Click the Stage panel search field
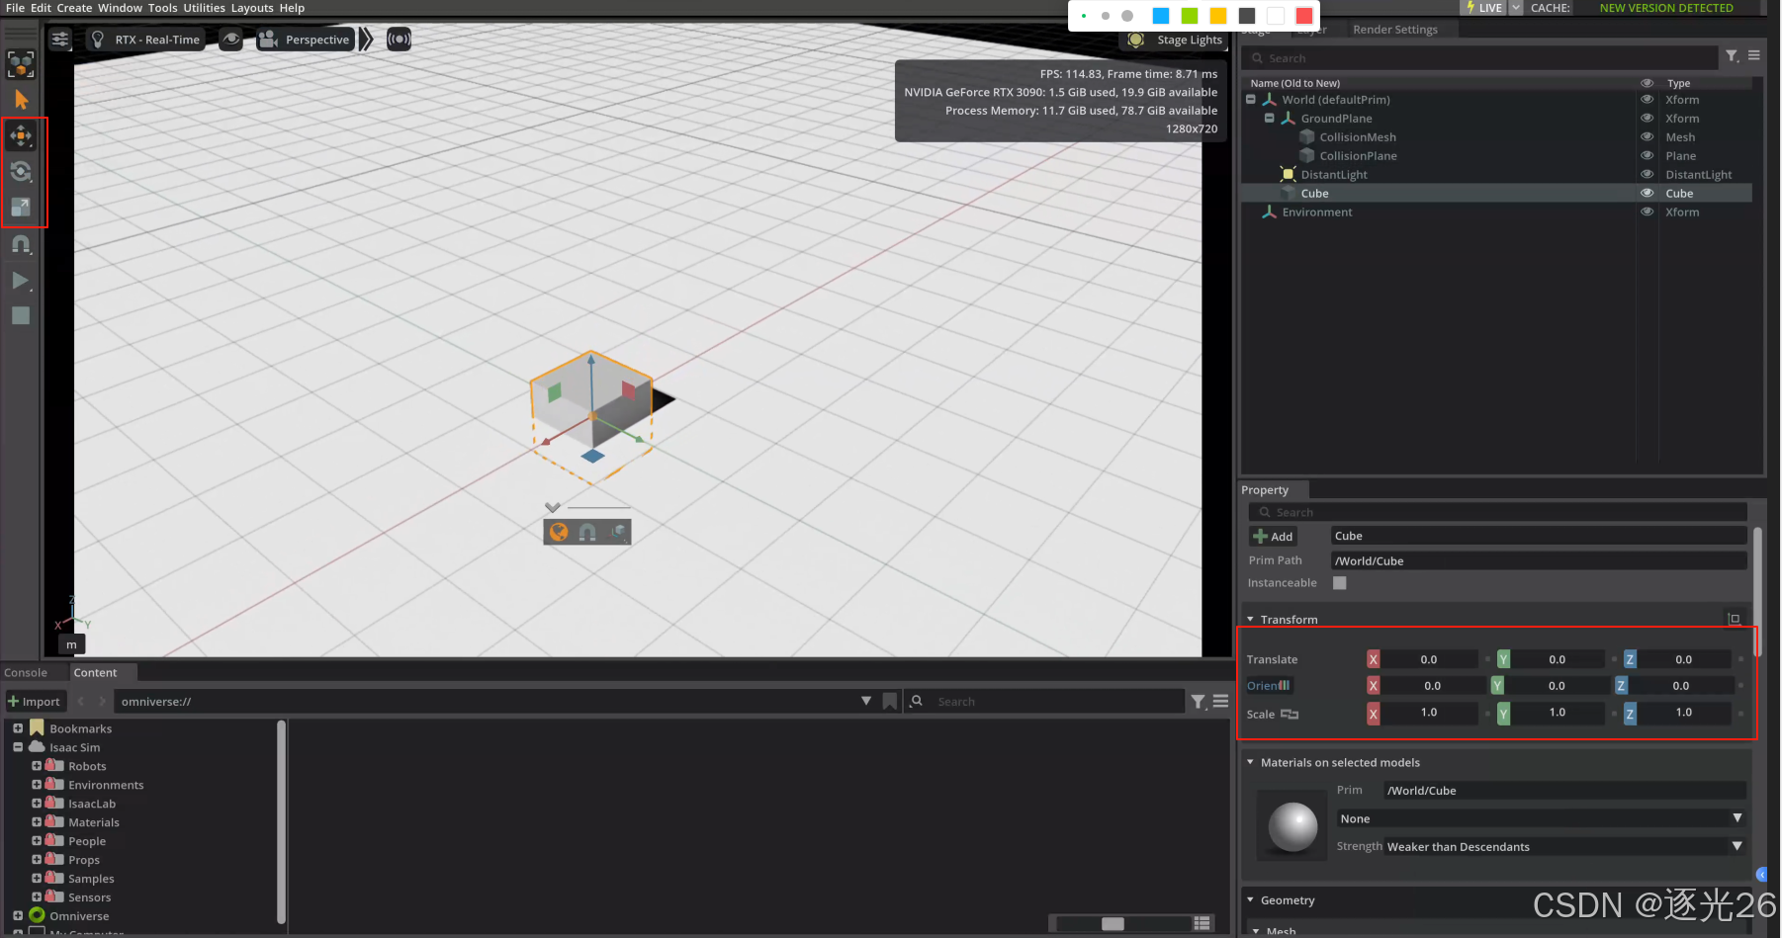This screenshot has width=1782, height=938. click(x=1479, y=58)
